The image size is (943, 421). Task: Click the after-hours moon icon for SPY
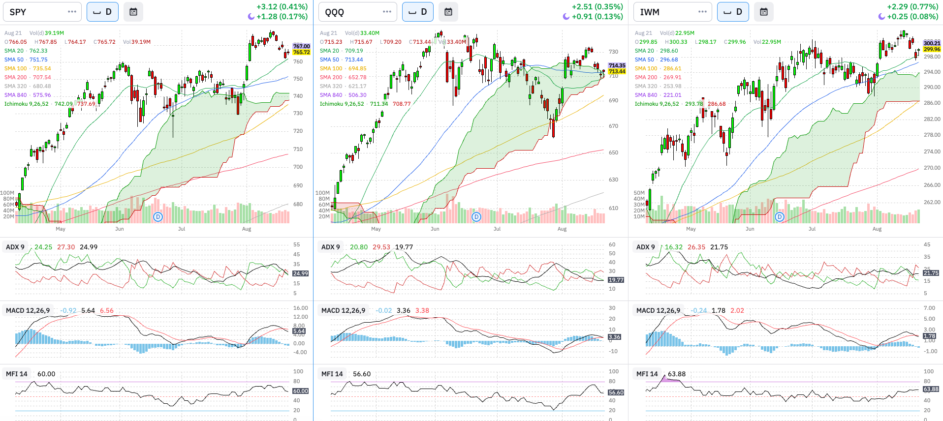[x=251, y=17]
